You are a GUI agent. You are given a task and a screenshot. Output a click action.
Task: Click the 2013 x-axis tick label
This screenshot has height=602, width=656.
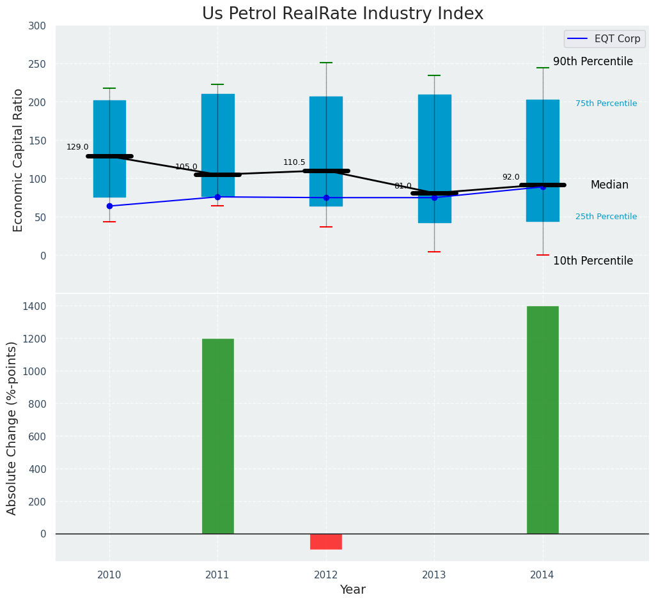(x=434, y=575)
